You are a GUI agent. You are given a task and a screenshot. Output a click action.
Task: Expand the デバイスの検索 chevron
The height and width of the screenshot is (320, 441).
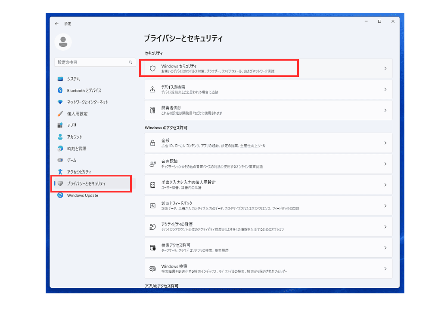(x=386, y=89)
